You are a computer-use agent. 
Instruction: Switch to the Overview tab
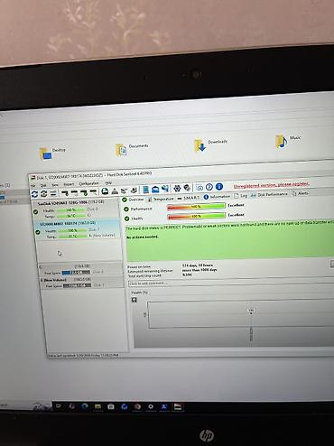[133, 200]
